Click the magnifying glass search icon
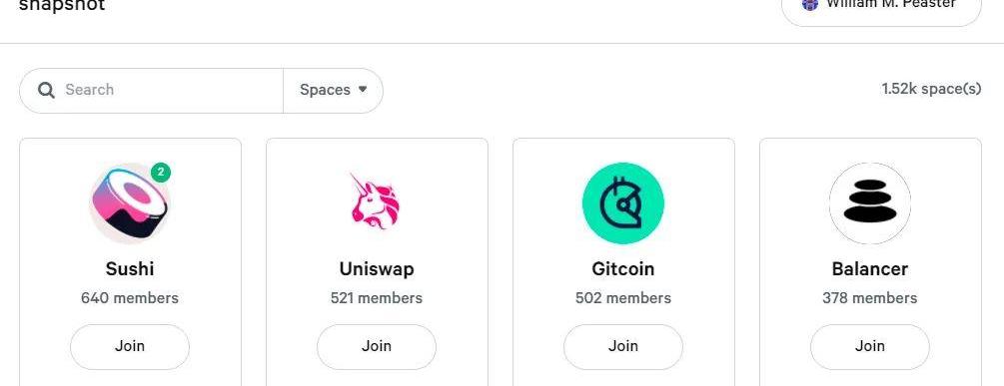The image size is (1004, 386). [46, 90]
